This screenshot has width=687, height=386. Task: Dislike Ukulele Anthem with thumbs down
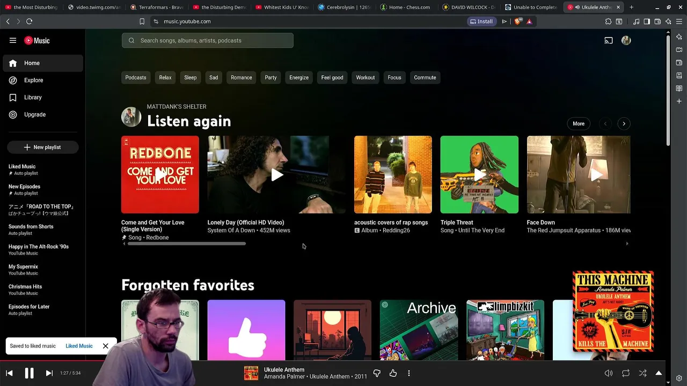[x=377, y=373]
